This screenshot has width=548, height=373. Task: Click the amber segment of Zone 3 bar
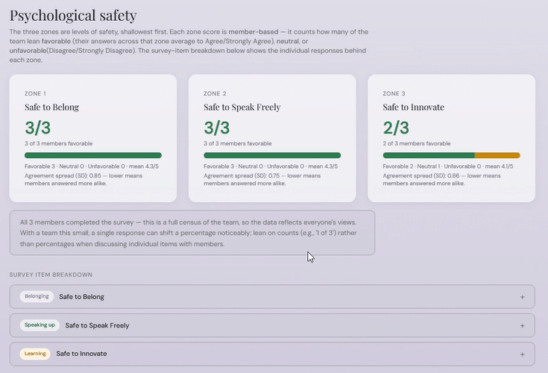[x=497, y=155]
